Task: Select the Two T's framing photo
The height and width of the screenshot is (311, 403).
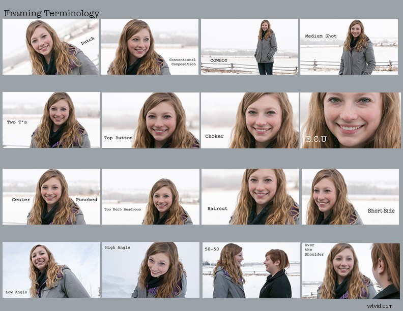Action: point(51,120)
